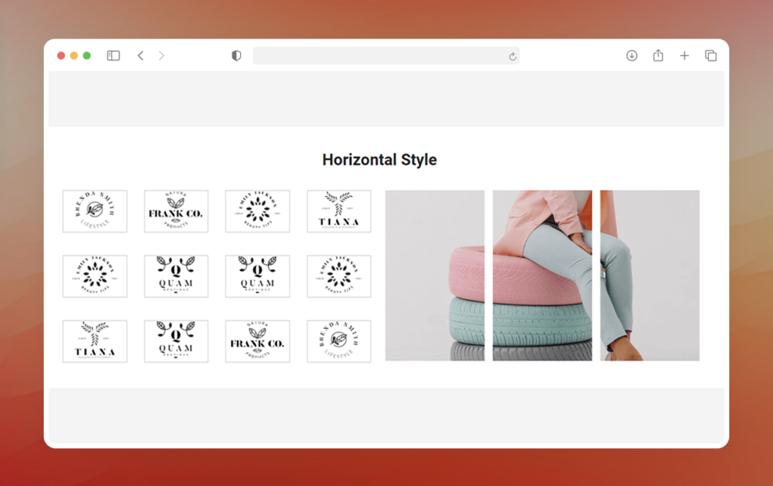Open the downloads icon
This screenshot has width=773, height=486.
pyautogui.click(x=632, y=56)
